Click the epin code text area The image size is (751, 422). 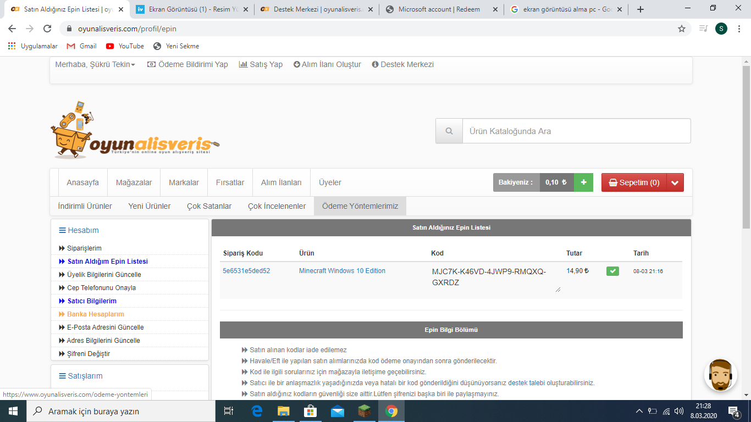point(495,278)
